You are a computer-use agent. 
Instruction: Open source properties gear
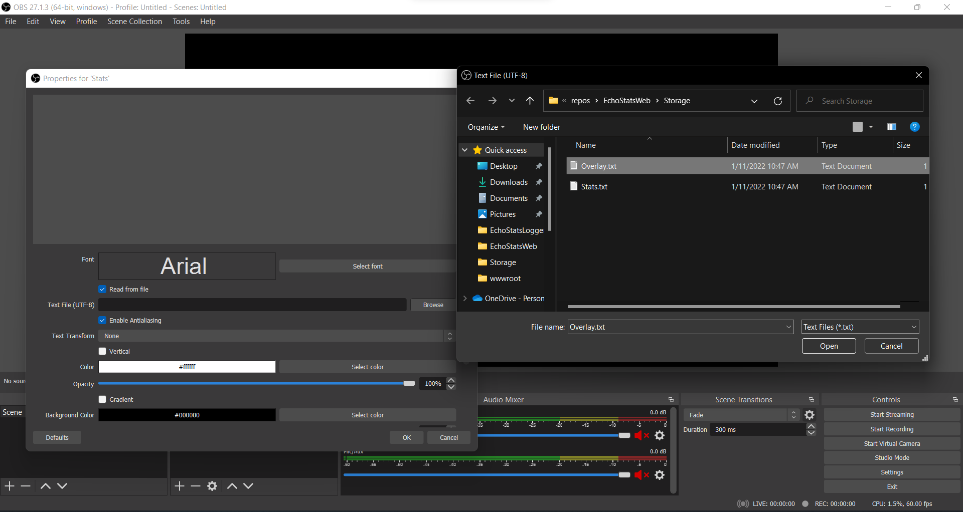coord(212,486)
